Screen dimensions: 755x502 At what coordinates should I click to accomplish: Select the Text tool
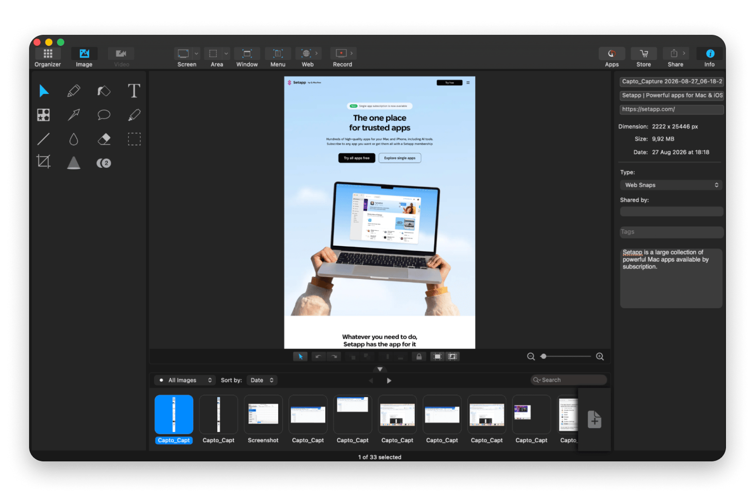coord(134,90)
